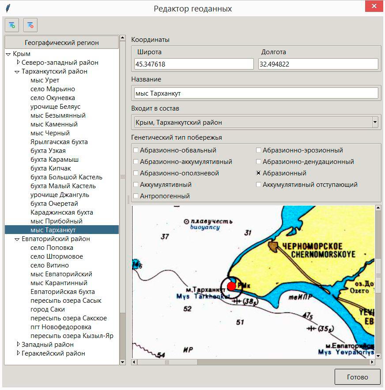This screenshot has height=390, width=385.
Task: Uncheck the Абразионный checkbox
Action: [259, 173]
